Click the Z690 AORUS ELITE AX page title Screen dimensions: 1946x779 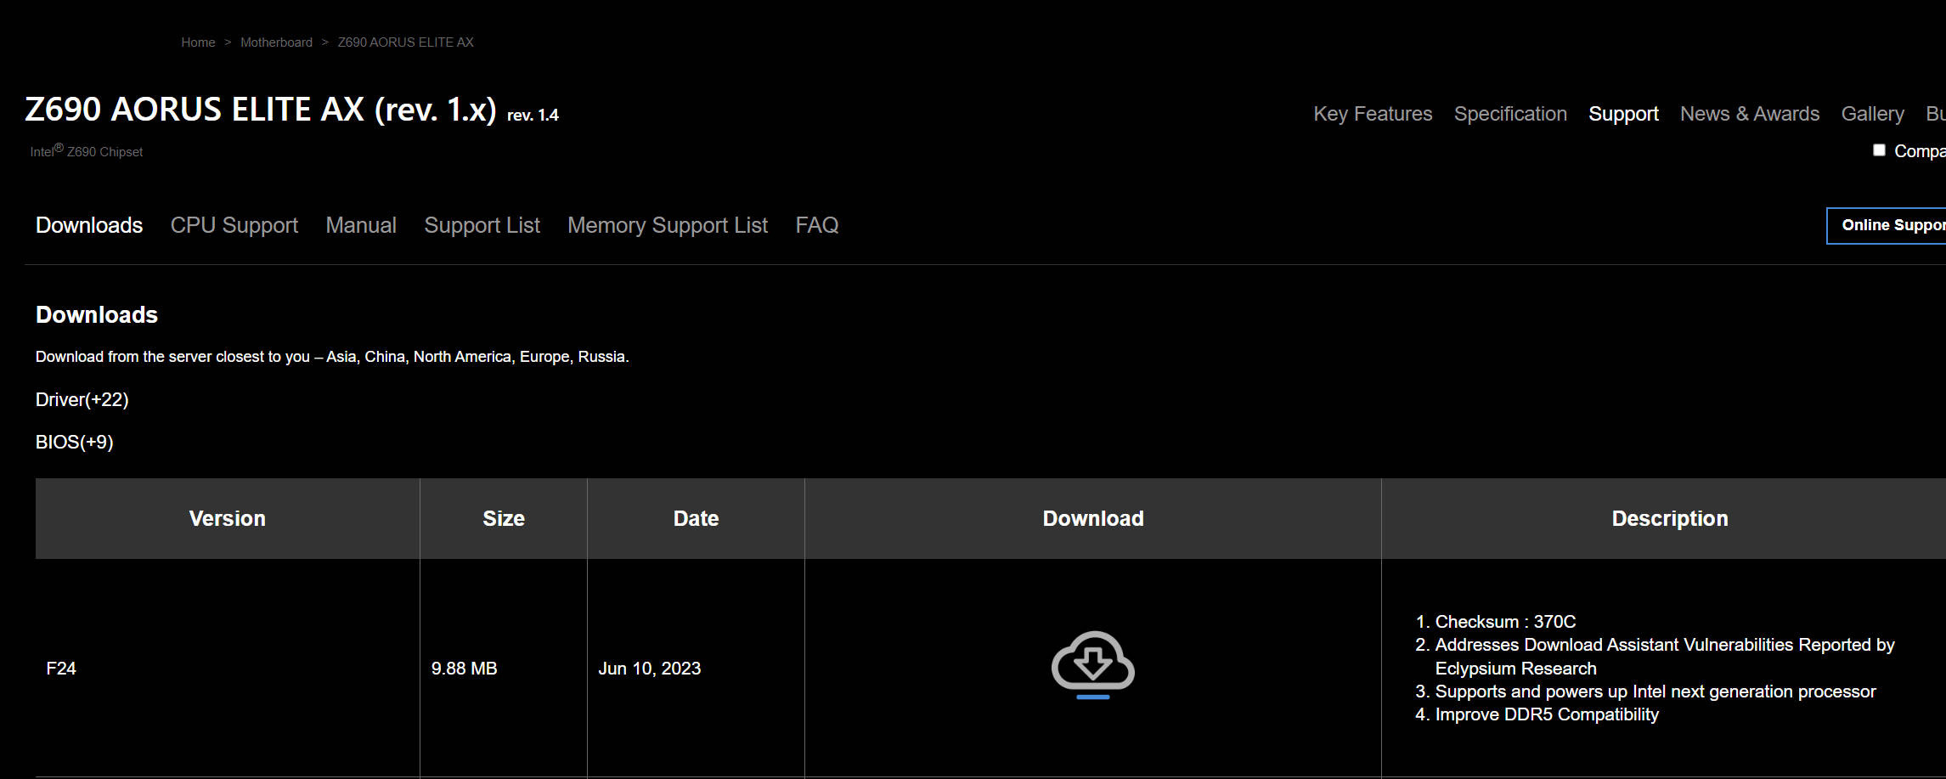pos(261,110)
